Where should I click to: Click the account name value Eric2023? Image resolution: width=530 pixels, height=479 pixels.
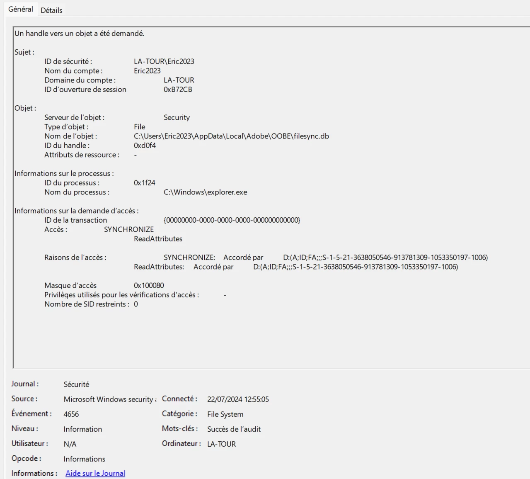coord(147,71)
